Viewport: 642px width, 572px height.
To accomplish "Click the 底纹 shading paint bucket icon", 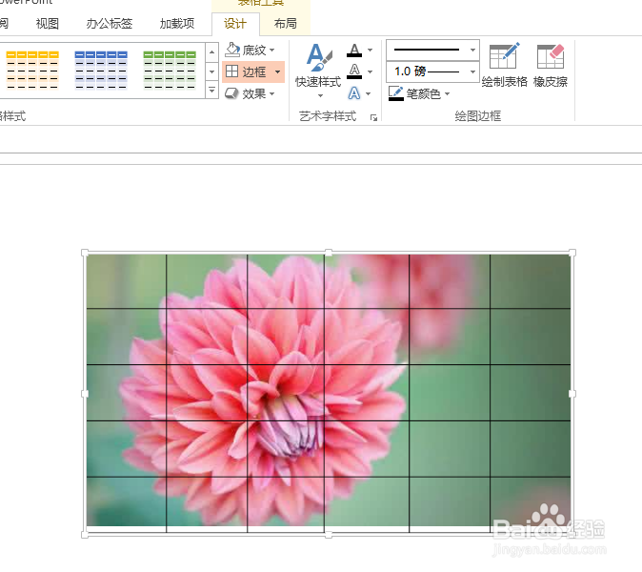I will click(x=232, y=50).
